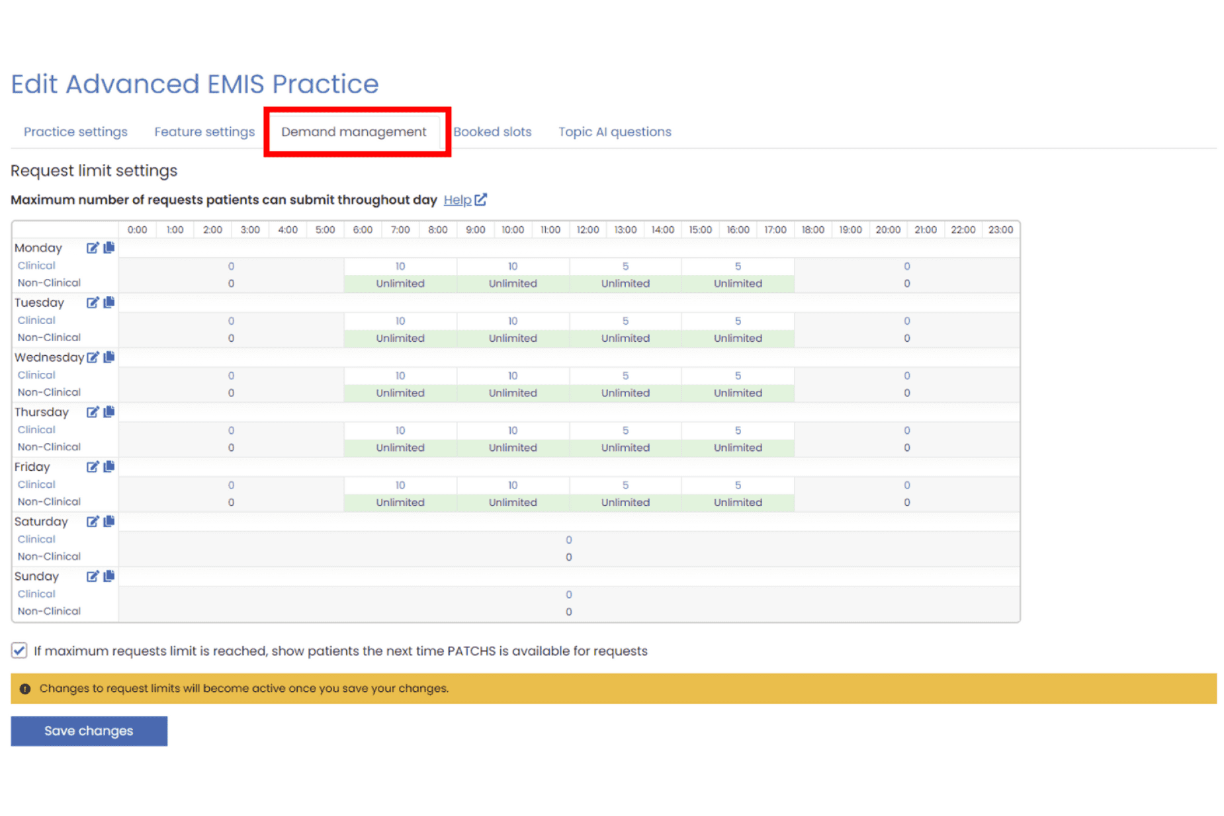Click the copy icon for Monday
Screen dimensions: 1224x816
[109, 247]
